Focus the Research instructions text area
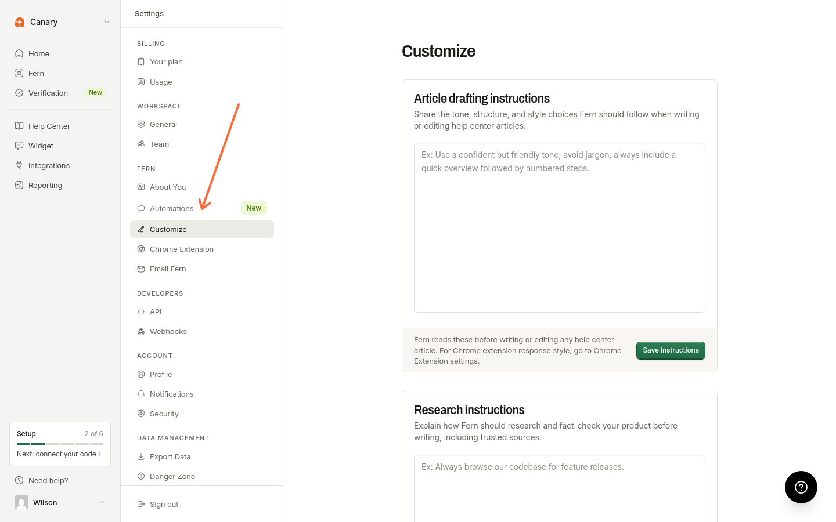Viewport: 836px width, 522px height. pos(560,488)
